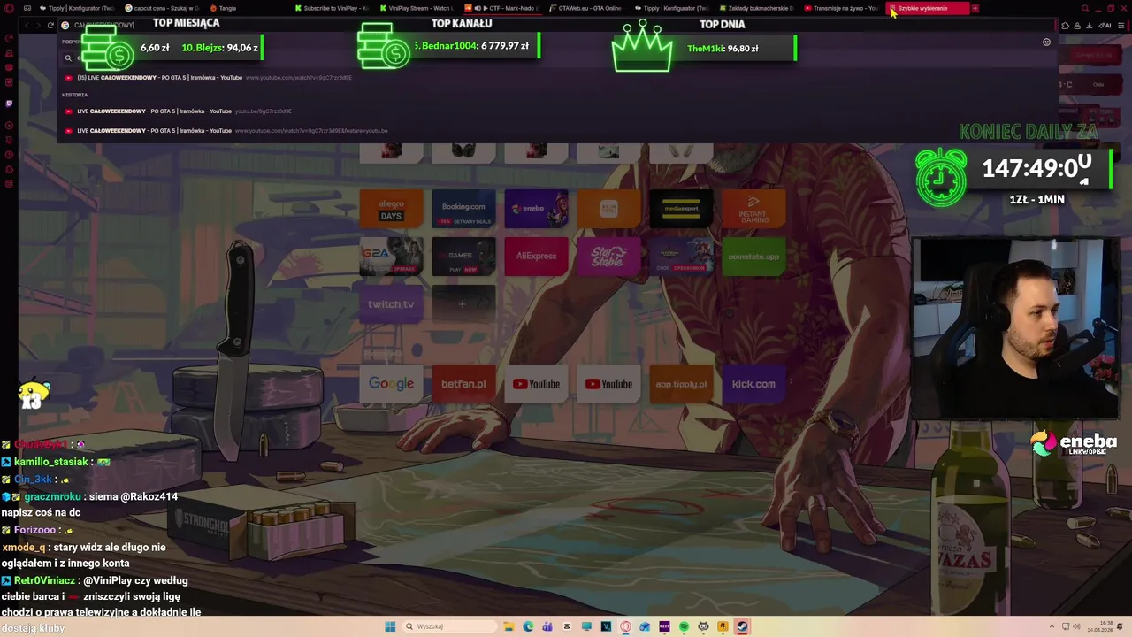Screen dimensions: 1132x637
Task: Open the Google shortcut tile
Action: pos(391,384)
